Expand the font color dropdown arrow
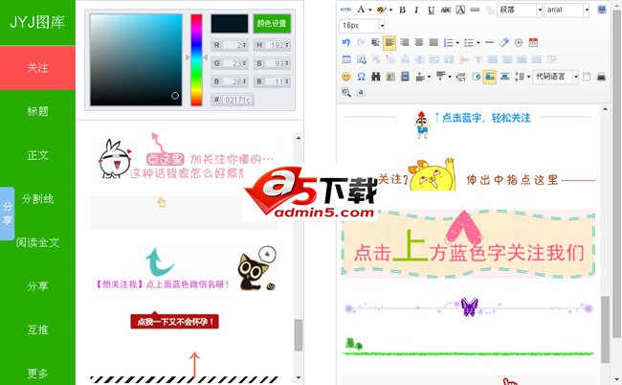This screenshot has height=385, width=622. (369, 10)
